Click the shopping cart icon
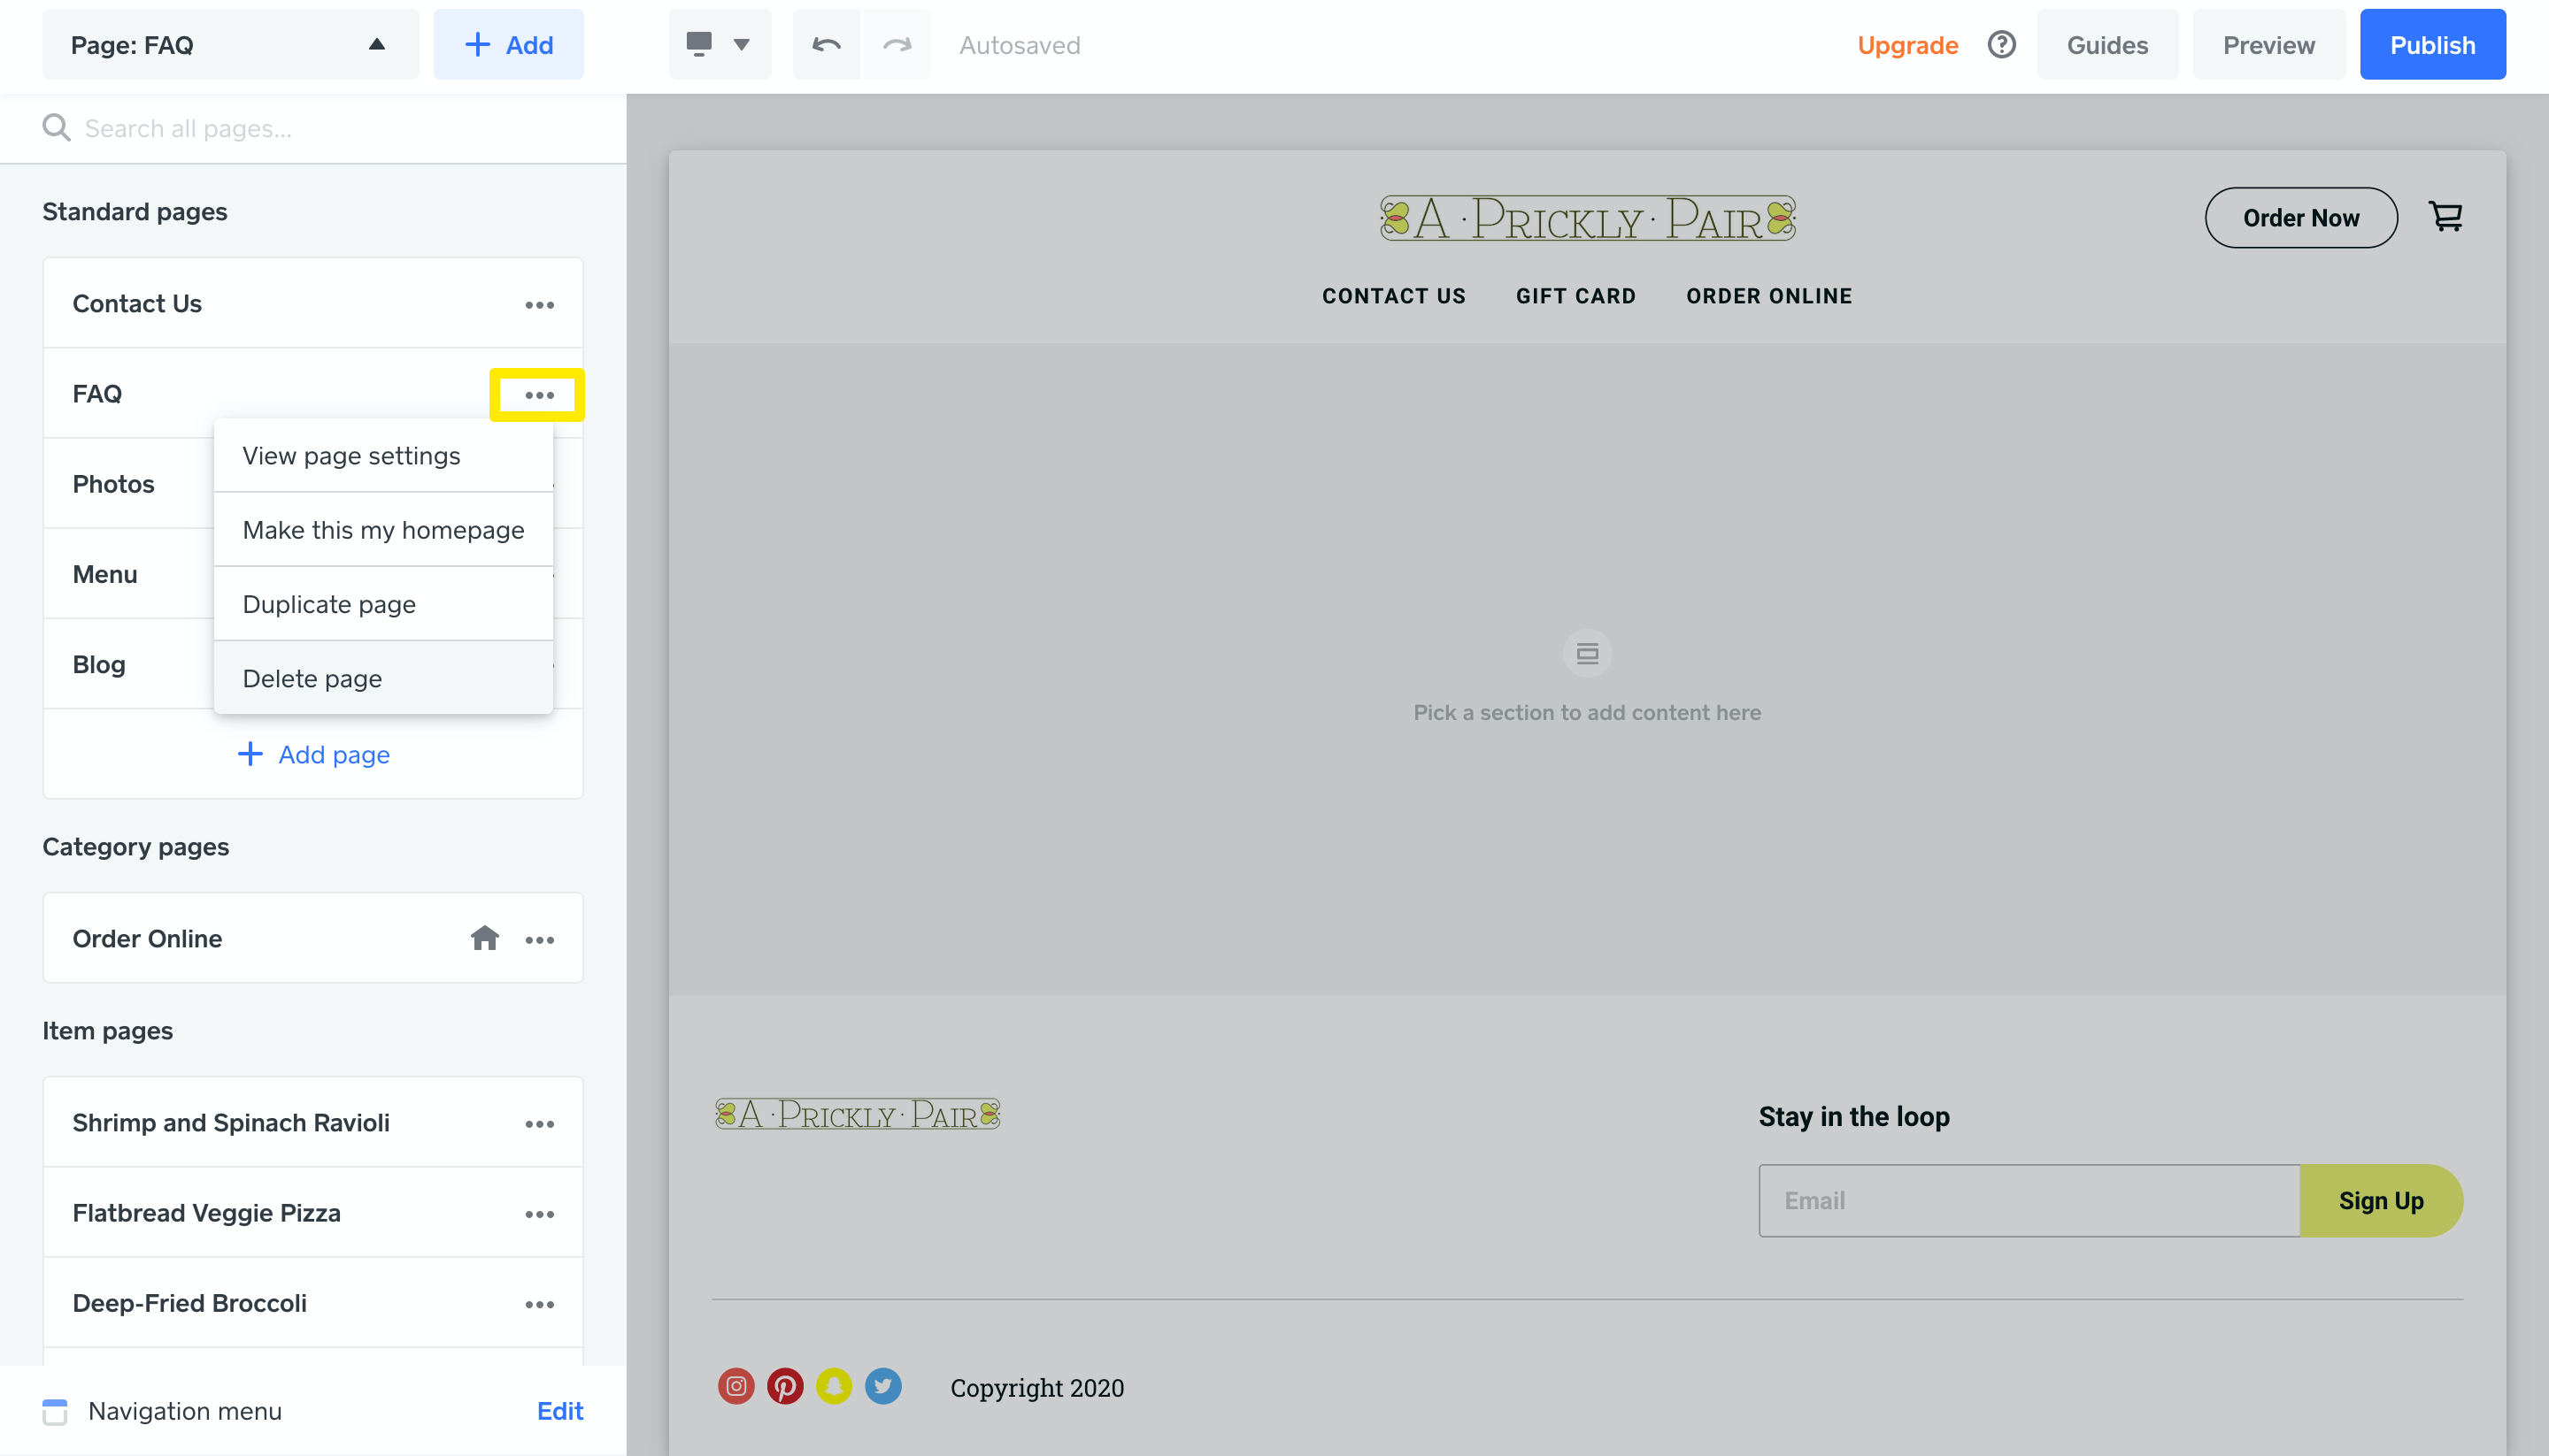Screen dimensions: 2549x1456 tap(2445, 217)
